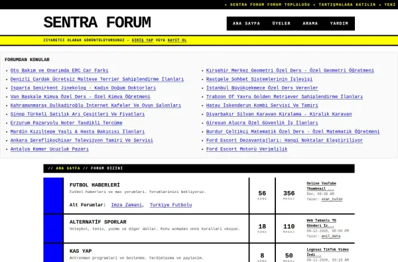View profile of user star_tulin

click(332, 199)
